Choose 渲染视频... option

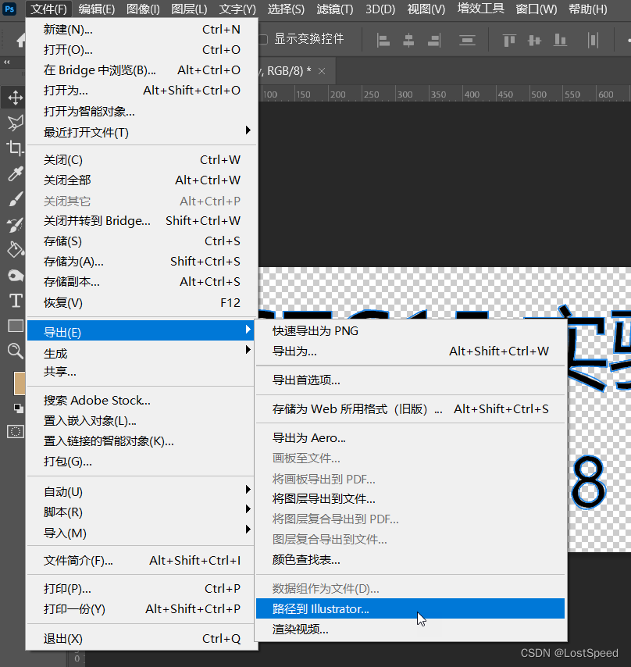410,630
